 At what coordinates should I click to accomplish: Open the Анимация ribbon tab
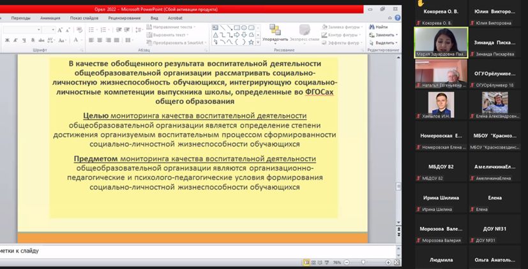(x=50, y=18)
